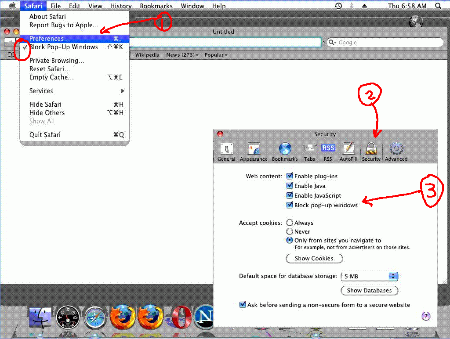
Task: Open the Popular bookmarks dropdown
Action: coord(216,55)
